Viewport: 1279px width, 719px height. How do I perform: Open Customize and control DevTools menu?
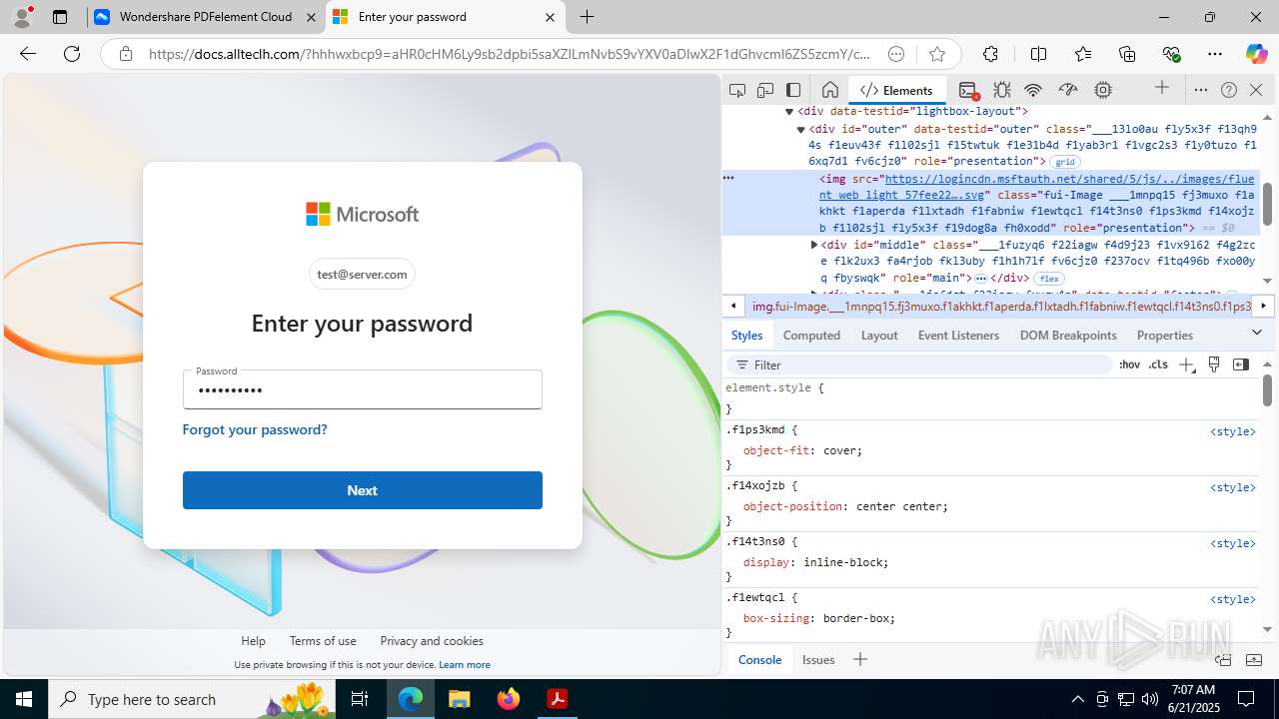[x=1201, y=90]
